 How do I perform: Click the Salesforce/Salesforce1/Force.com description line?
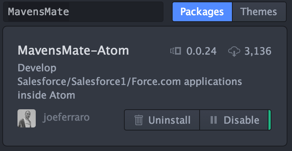[x=130, y=82]
